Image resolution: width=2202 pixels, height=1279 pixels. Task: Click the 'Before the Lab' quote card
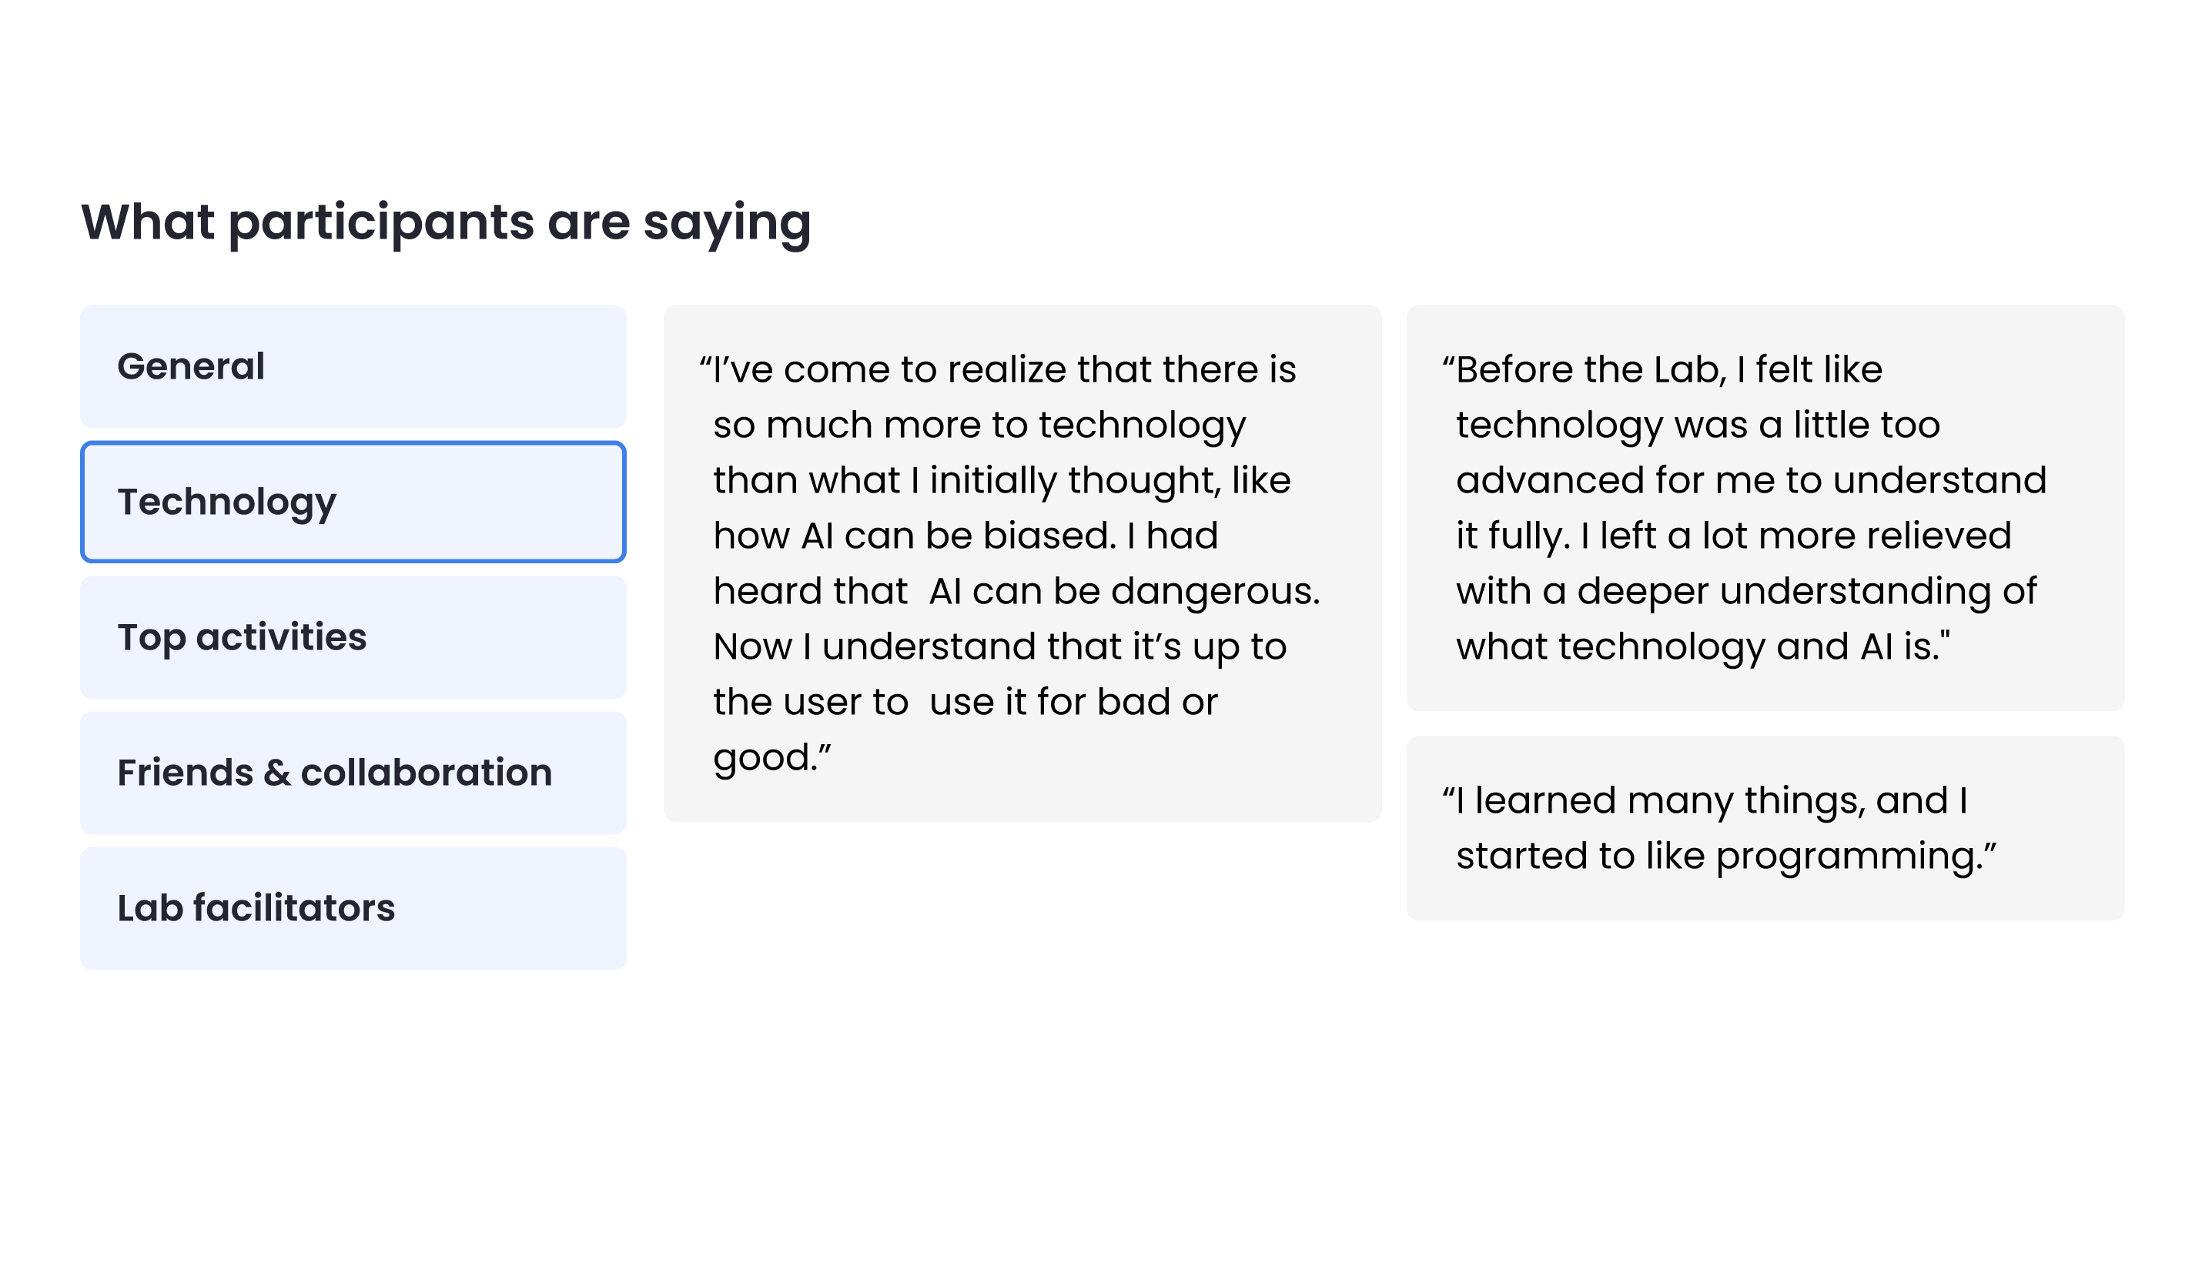(x=1765, y=508)
